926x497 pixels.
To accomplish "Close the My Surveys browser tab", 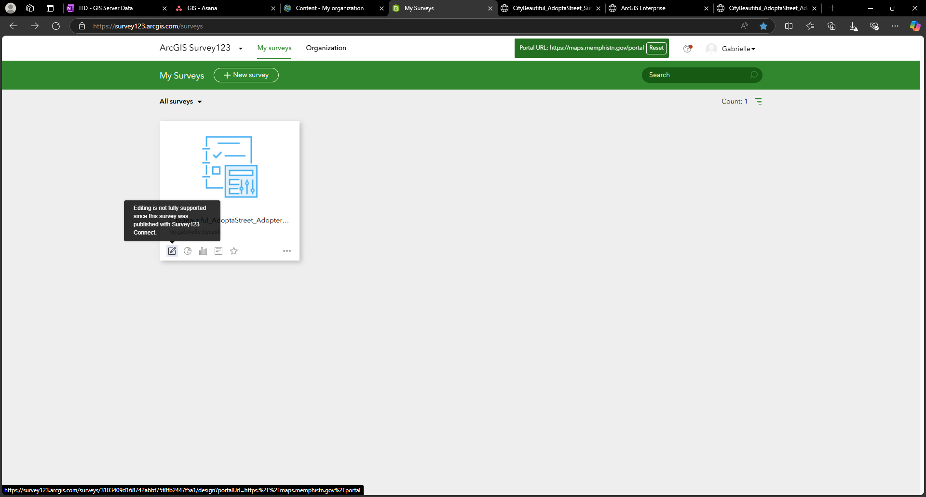I will click(490, 8).
